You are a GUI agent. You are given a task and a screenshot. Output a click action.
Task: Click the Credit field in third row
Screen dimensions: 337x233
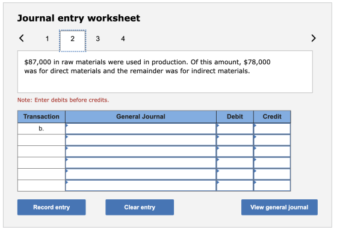point(272,151)
